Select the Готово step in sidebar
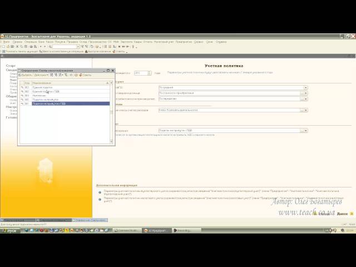356x267 pixels. [x=12, y=117]
